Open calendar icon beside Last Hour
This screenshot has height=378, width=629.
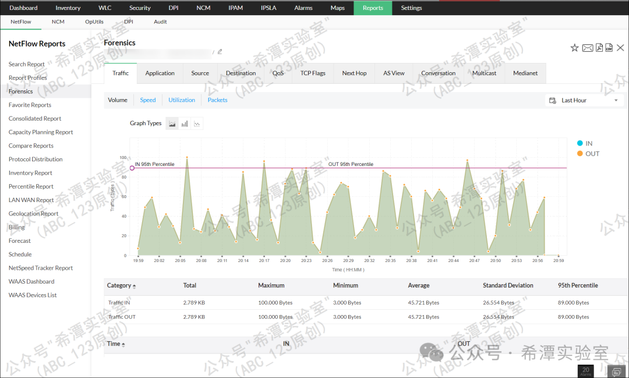coord(552,100)
